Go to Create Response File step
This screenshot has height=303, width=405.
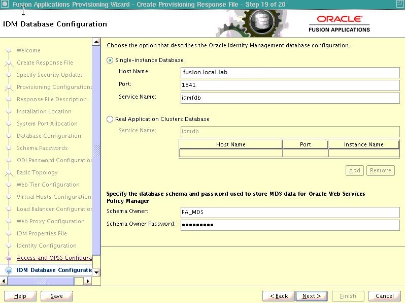pyautogui.click(x=45, y=63)
